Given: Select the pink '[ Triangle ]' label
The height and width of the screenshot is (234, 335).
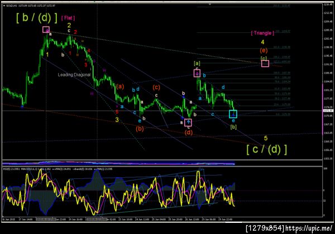Looking at the screenshot, I should 262,33.
